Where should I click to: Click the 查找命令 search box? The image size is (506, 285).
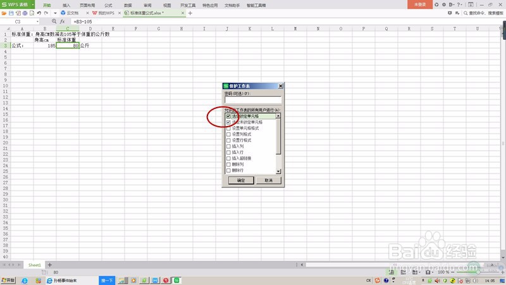(x=483, y=13)
